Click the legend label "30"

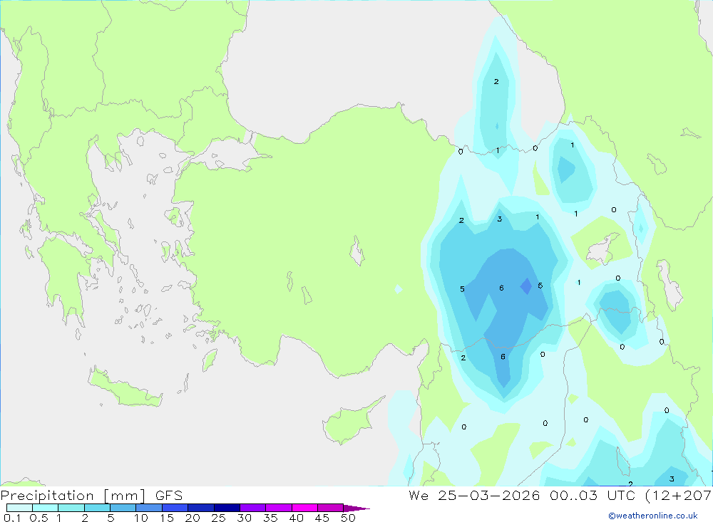point(244,518)
